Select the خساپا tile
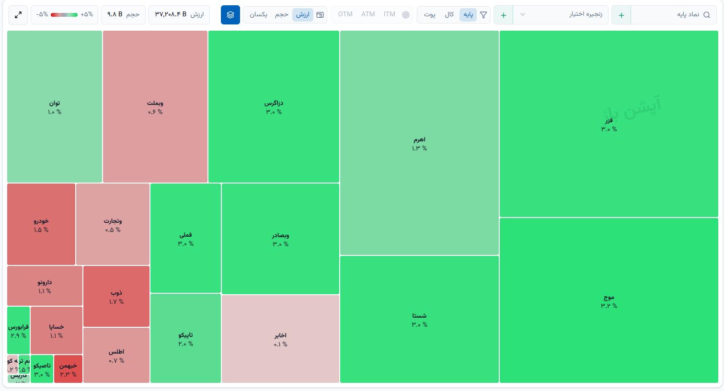The width and height of the screenshot is (724, 391). pos(57,331)
